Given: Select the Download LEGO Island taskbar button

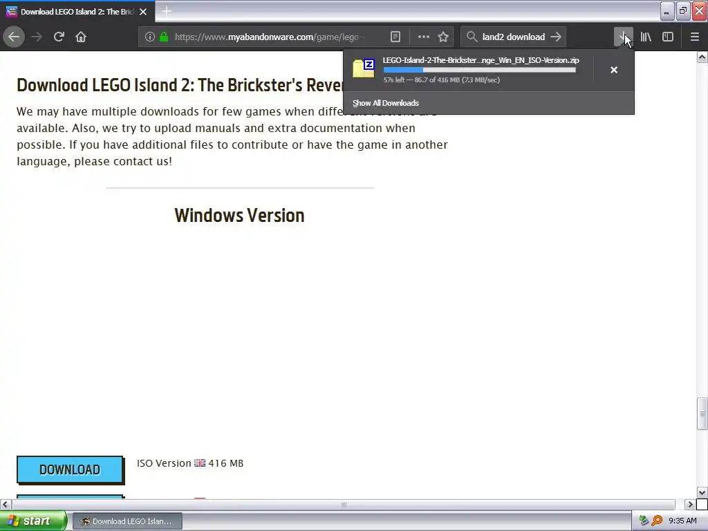Looking at the screenshot, I should pos(127,521).
